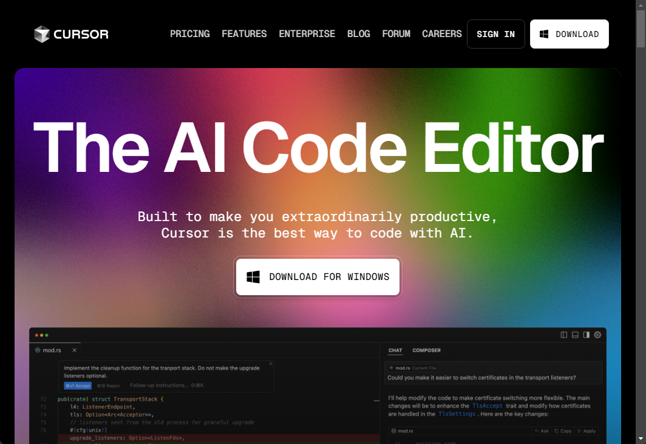Click Ask on the mod.rs code block

542,431
